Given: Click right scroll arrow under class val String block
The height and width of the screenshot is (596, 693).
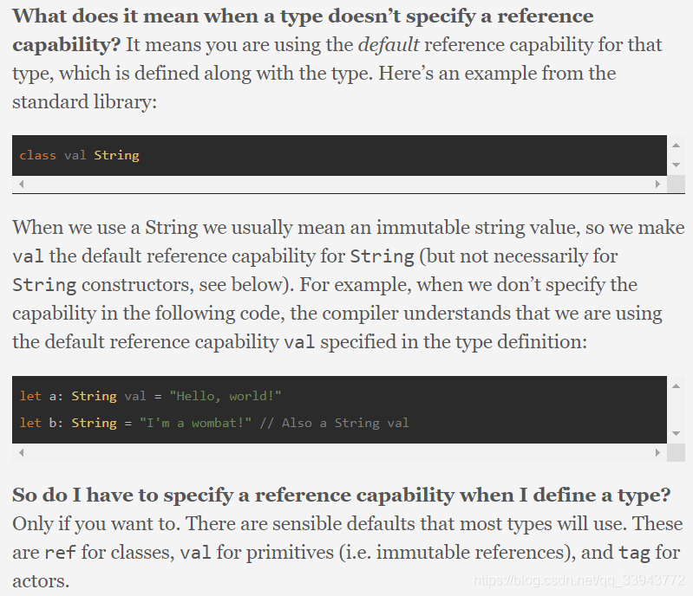Looking at the screenshot, I should (x=657, y=184).
